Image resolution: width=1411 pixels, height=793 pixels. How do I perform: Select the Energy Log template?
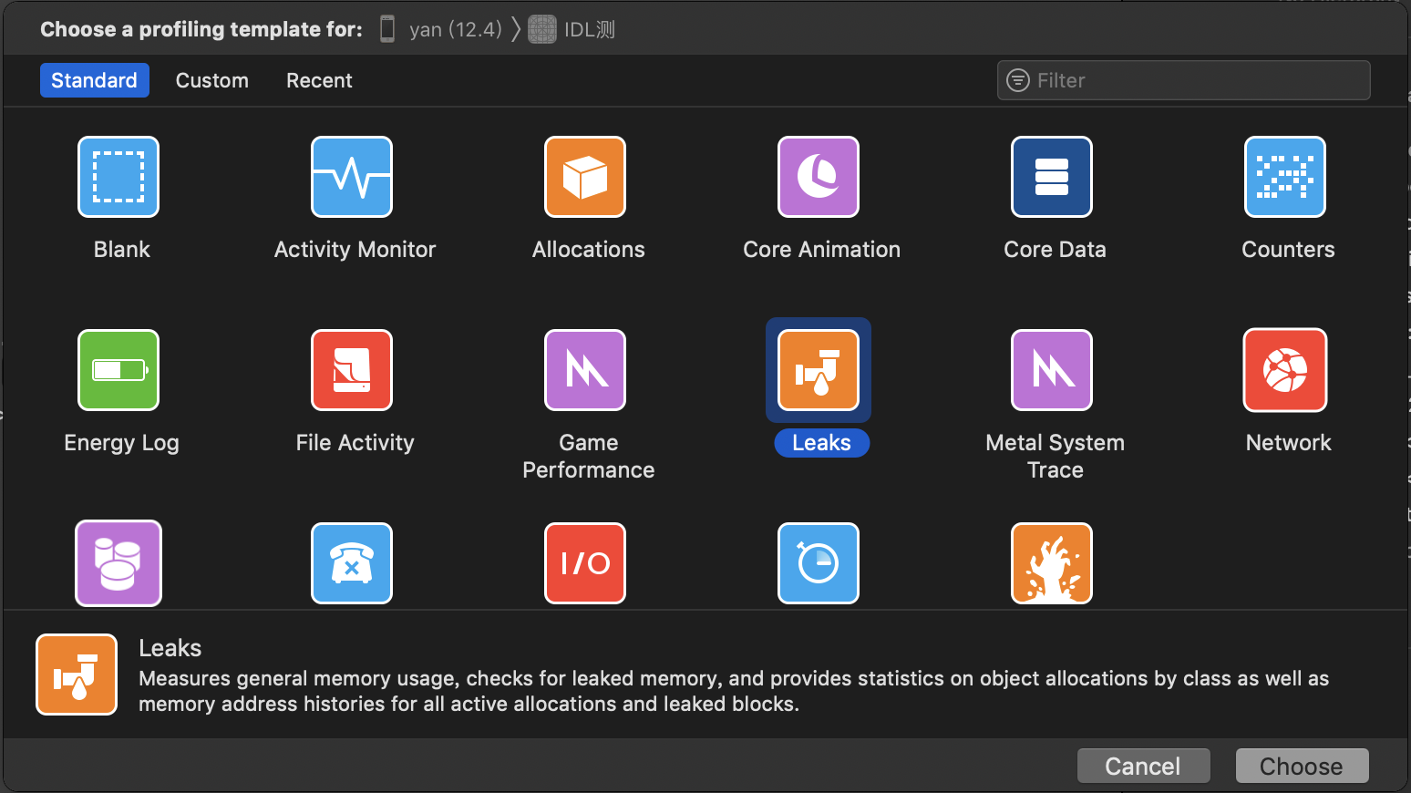118,370
